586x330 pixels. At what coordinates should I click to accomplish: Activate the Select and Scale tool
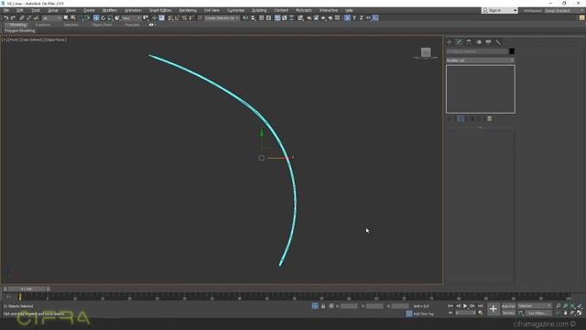(110, 18)
